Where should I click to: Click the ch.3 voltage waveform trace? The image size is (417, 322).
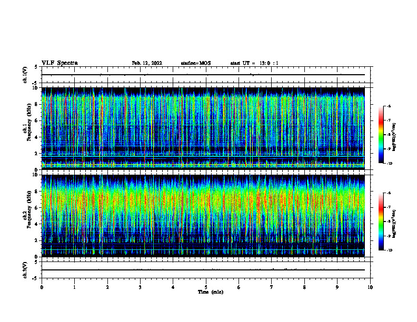(x=203, y=270)
